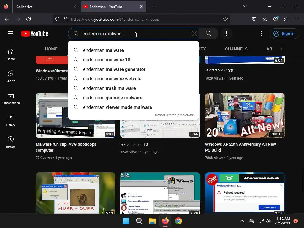Viewport: 304px width, 228px height.
Task: Go back using the browser back arrow
Action: pyautogui.click(x=7, y=19)
